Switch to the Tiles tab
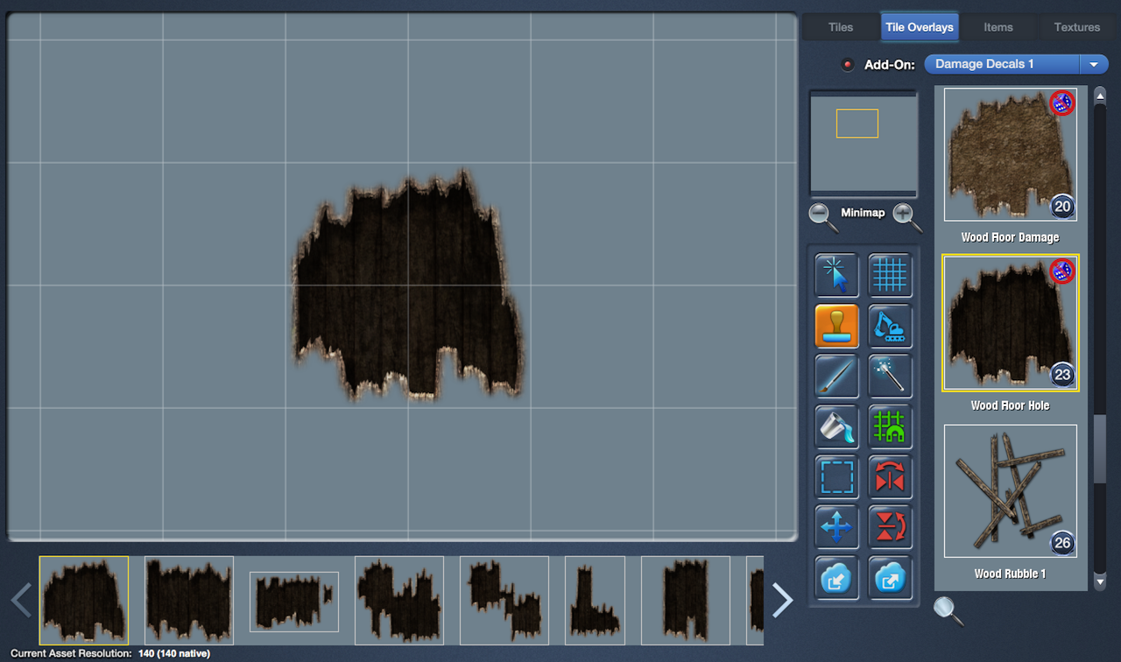The image size is (1121, 662). click(840, 27)
